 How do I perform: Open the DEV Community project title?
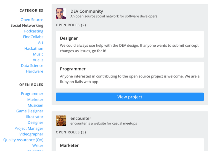click(87, 11)
